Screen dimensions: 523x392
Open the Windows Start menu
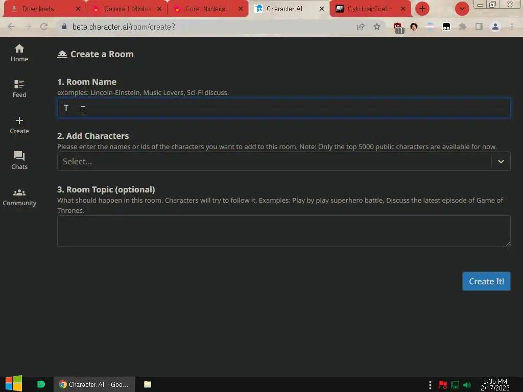pos(14,384)
